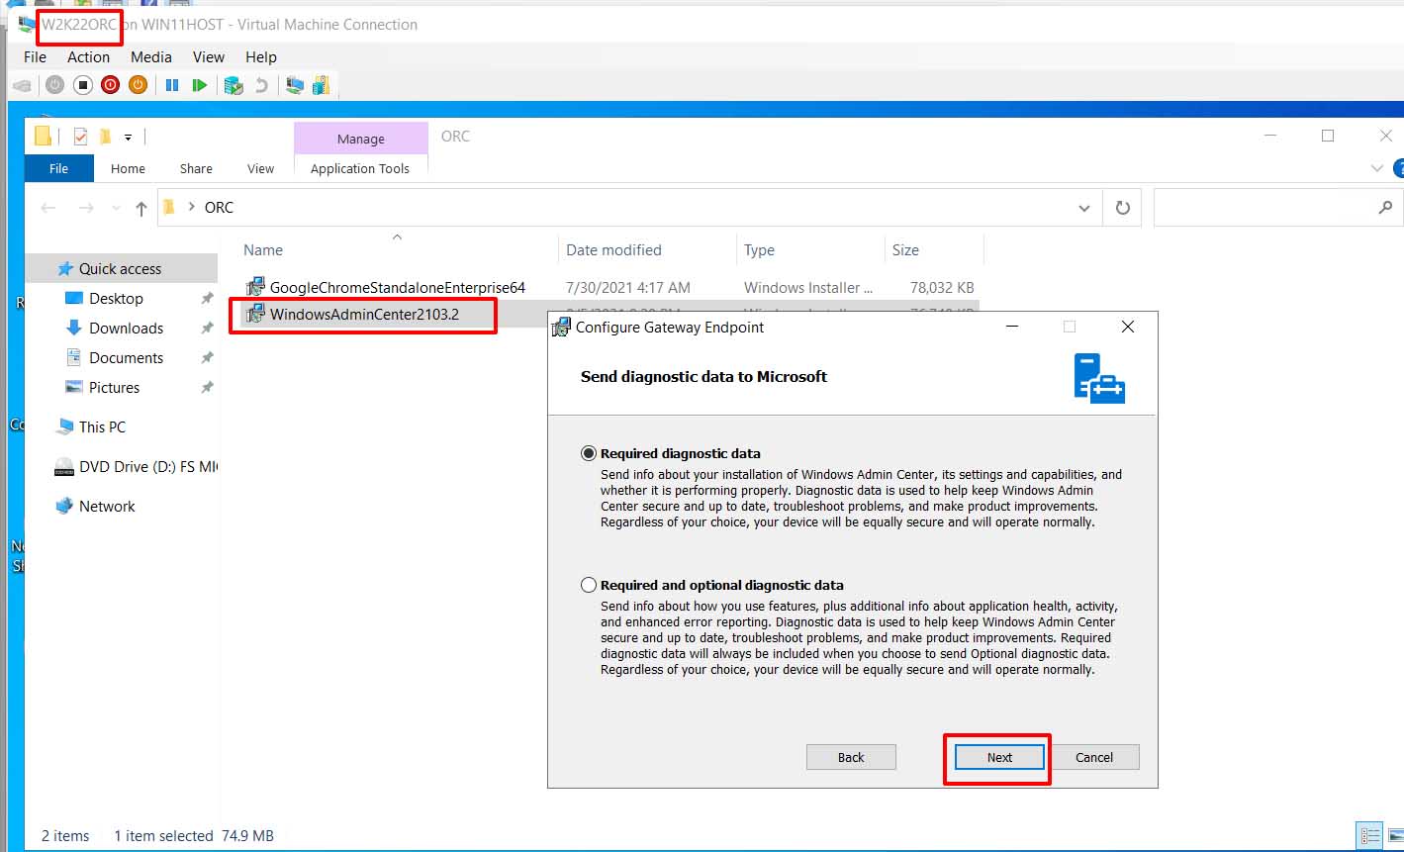Create a VM checkpoint from the toolbar
The width and height of the screenshot is (1404, 852).
tap(234, 85)
